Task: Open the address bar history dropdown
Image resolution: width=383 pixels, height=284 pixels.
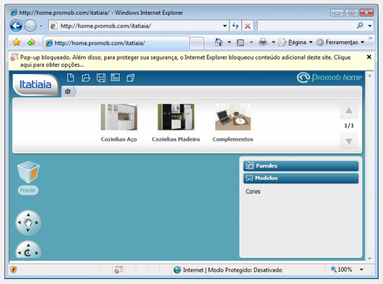Action: tap(225, 26)
